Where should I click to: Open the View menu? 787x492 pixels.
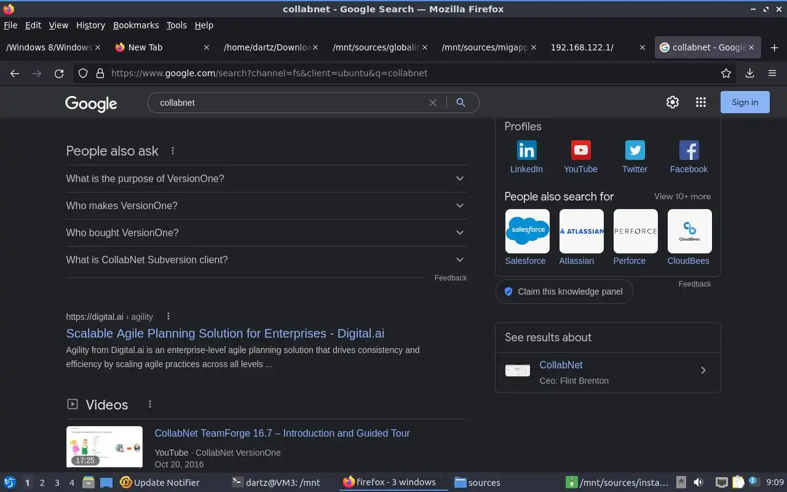coord(58,25)
